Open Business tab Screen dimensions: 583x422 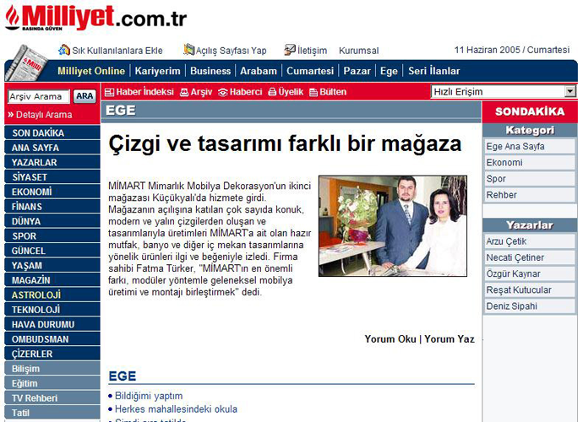point(210,71)
